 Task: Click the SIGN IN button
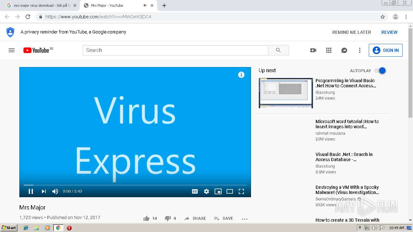pyautogui.click(x=386, y=50)
